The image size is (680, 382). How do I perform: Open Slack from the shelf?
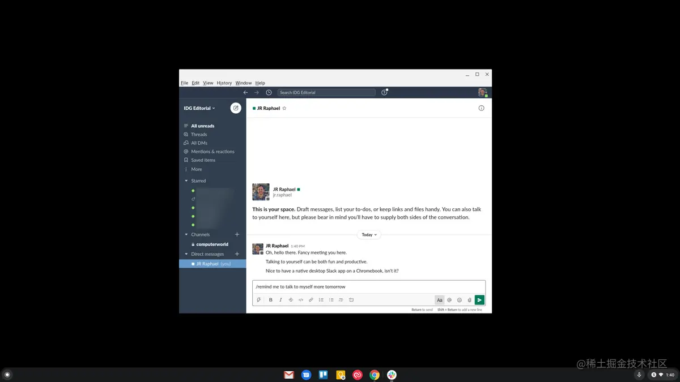pyautogui.click(x=392, y=375)
